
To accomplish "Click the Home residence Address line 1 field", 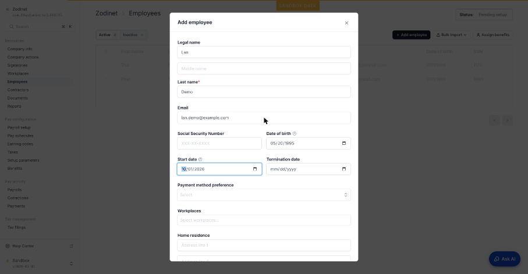I will [x=264, y=245].
